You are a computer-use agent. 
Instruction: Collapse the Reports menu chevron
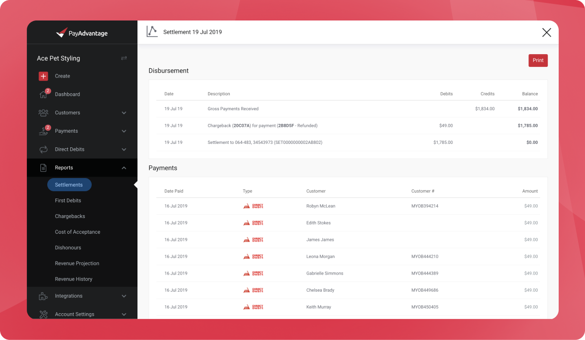click(124, 168)
